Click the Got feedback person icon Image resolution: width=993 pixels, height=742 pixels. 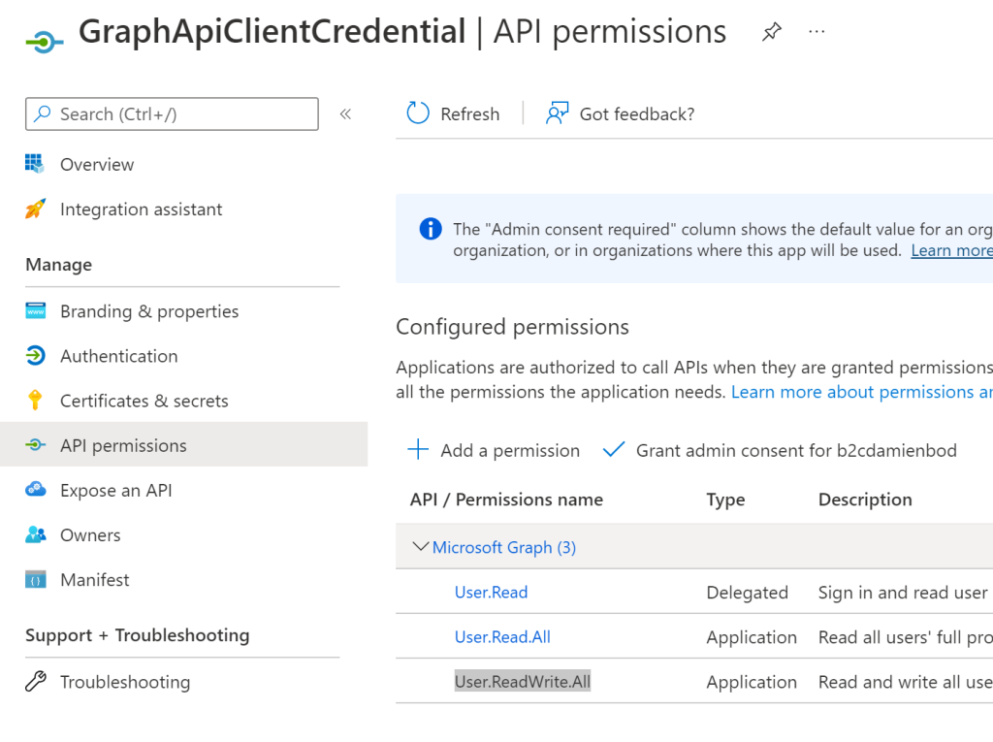click(558, 113)
